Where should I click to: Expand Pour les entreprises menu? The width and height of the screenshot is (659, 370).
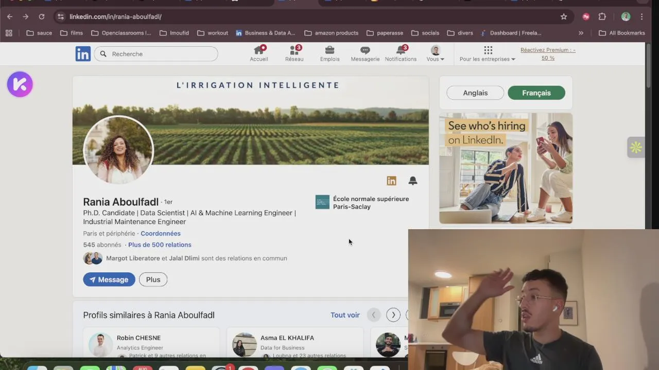488,53
